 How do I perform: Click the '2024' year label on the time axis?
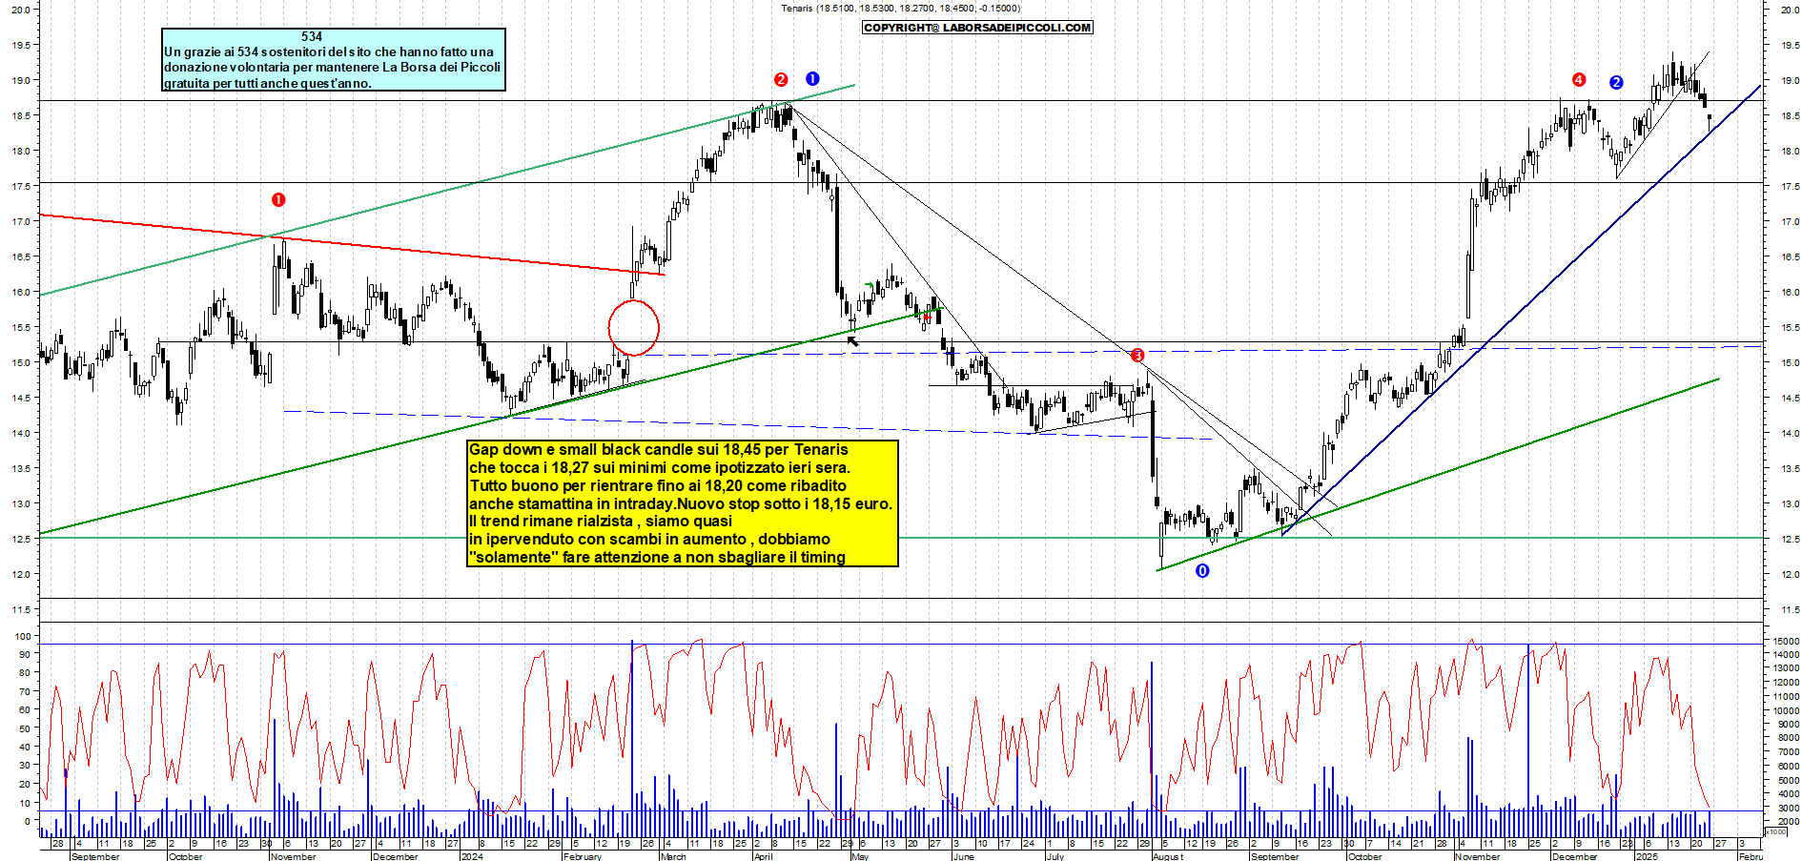coord(471,856)
